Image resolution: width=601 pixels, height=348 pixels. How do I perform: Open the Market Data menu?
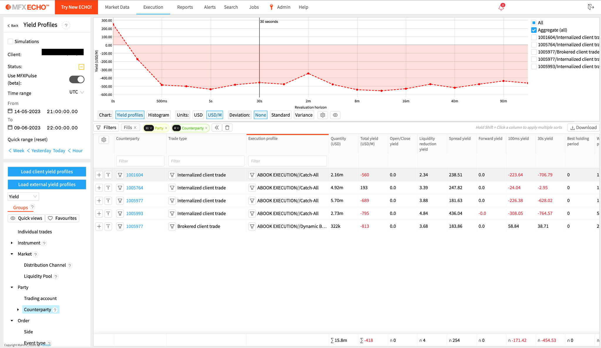[117, 7]
